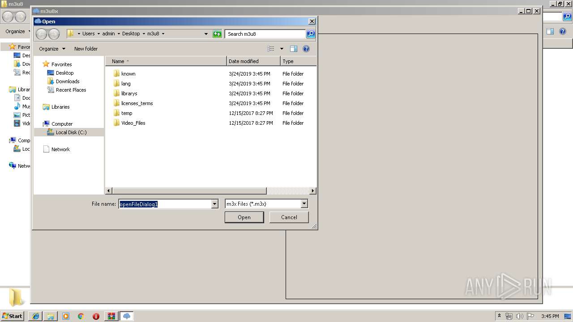Go to Downloads in dialog sidebar
573x322 pixels.
[x=68, y=81]
